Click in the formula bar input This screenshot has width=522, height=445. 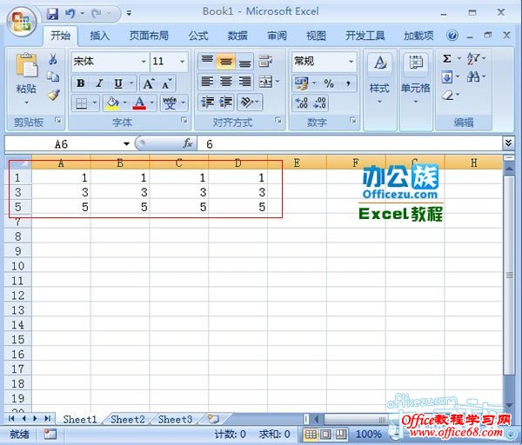350,144
